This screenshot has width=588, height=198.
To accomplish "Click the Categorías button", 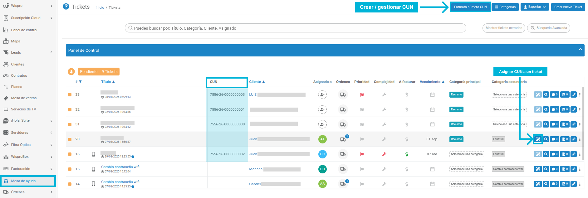I will 505,7.
